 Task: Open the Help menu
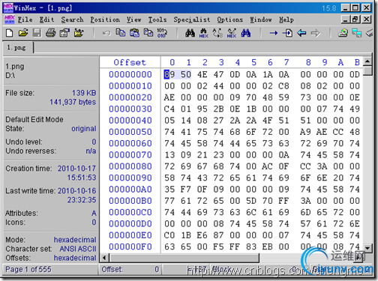[x=286, y=19]
